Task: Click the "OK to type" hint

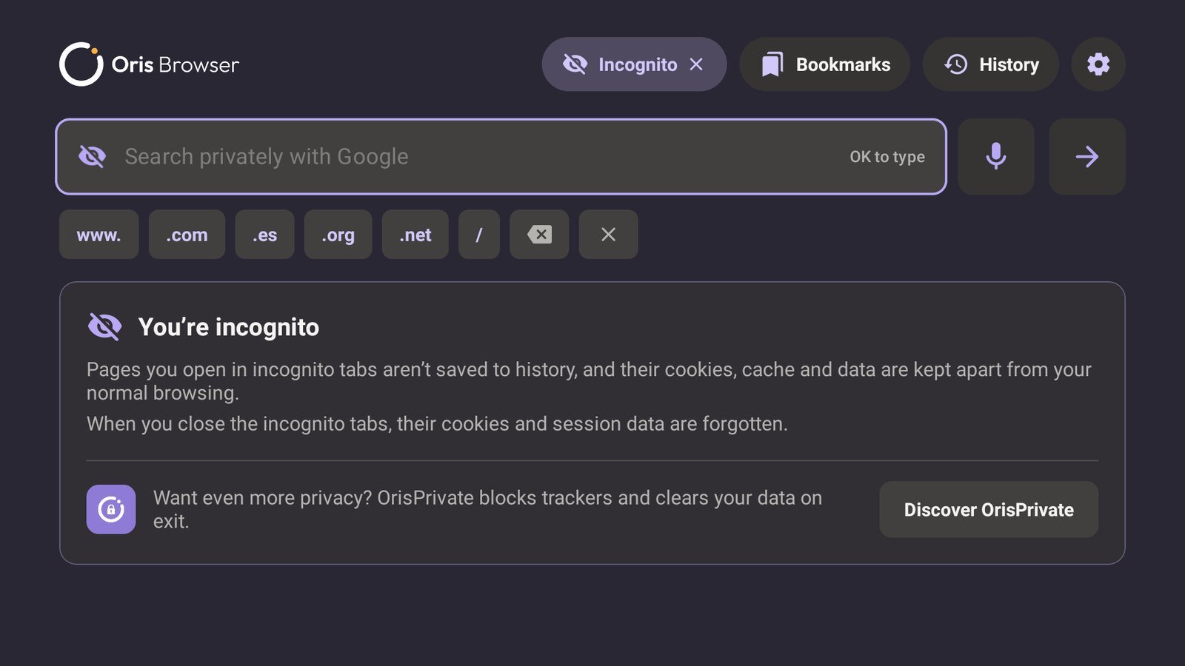Action: point(887,157)
